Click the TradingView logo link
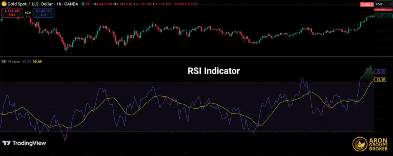The height and width of the screenshot is (156, 393). [x=24, y=143]
